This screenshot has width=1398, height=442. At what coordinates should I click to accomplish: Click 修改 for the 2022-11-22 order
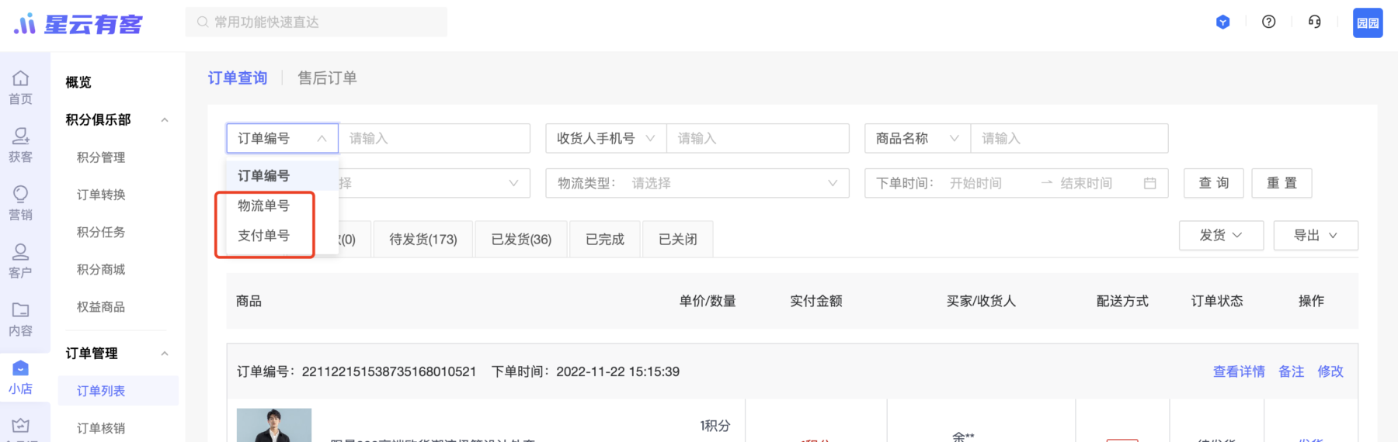coord(1330,371)
